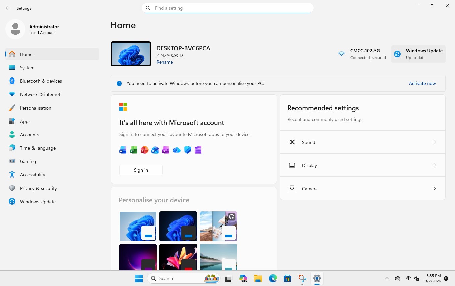The width and height of the screenshot is (455, 286).
Task: Click the Outlook icon in account card
Action: [x=155, y=150]
